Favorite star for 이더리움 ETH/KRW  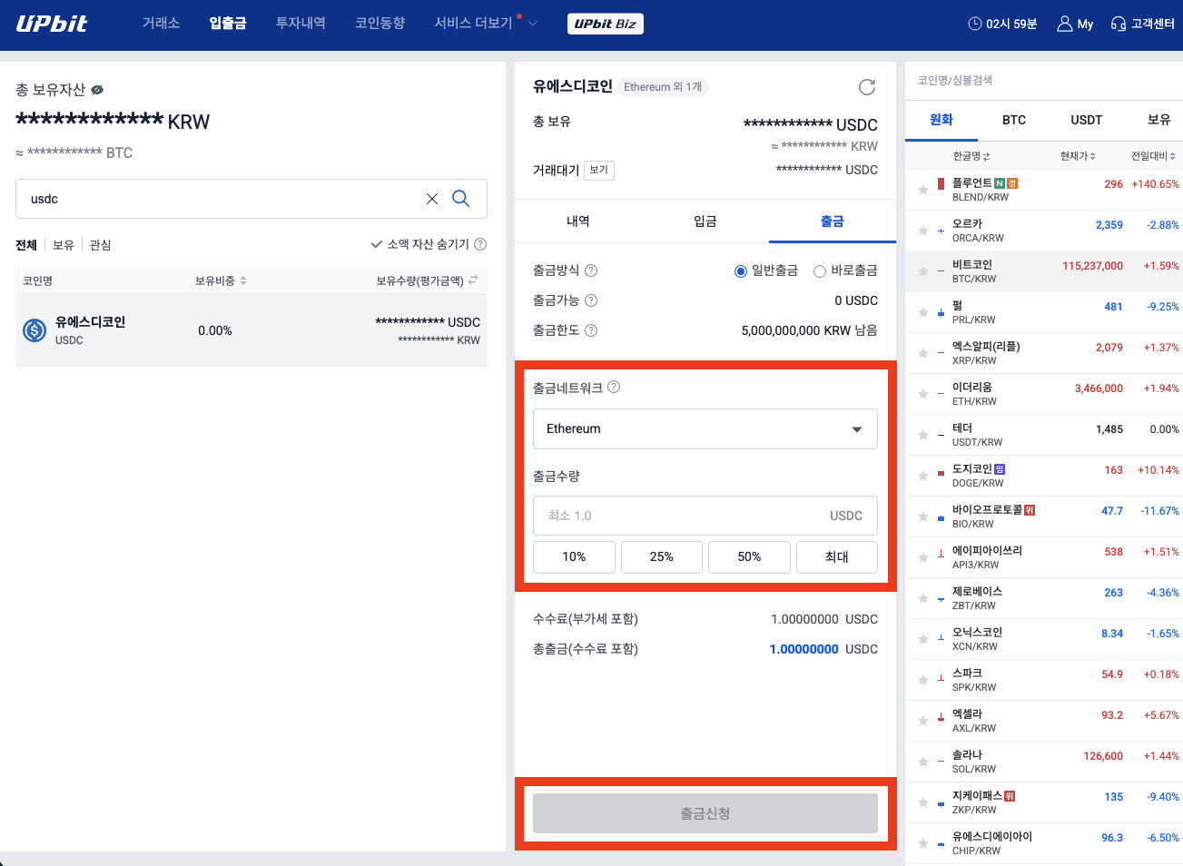[922, 394]
